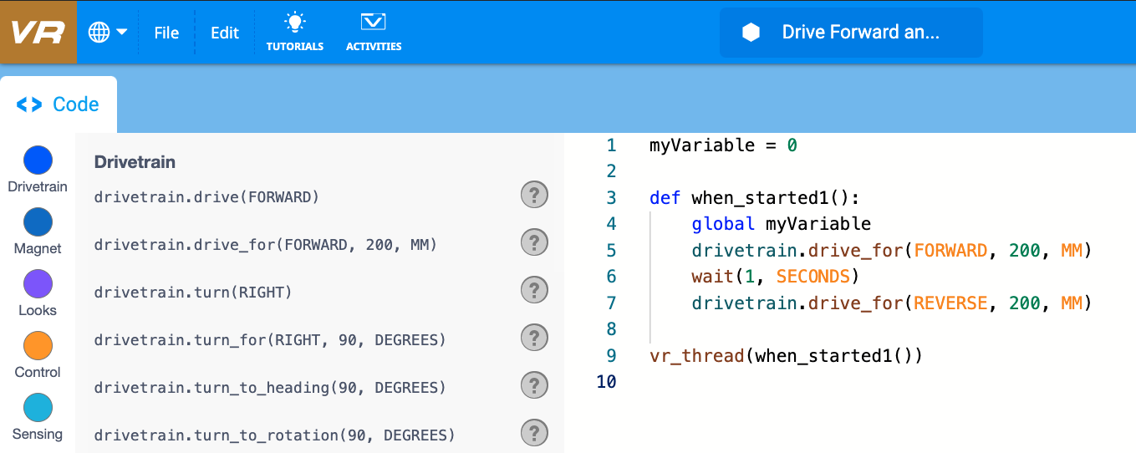
Task: Open the File menu
Action: [x=166, y=33]
